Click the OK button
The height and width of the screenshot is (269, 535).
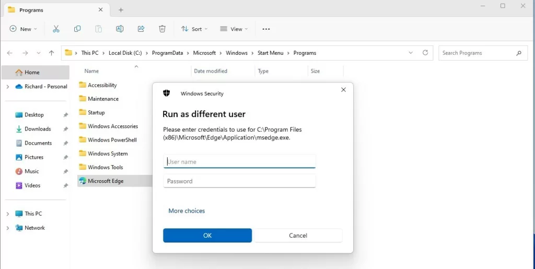[207, 235]
